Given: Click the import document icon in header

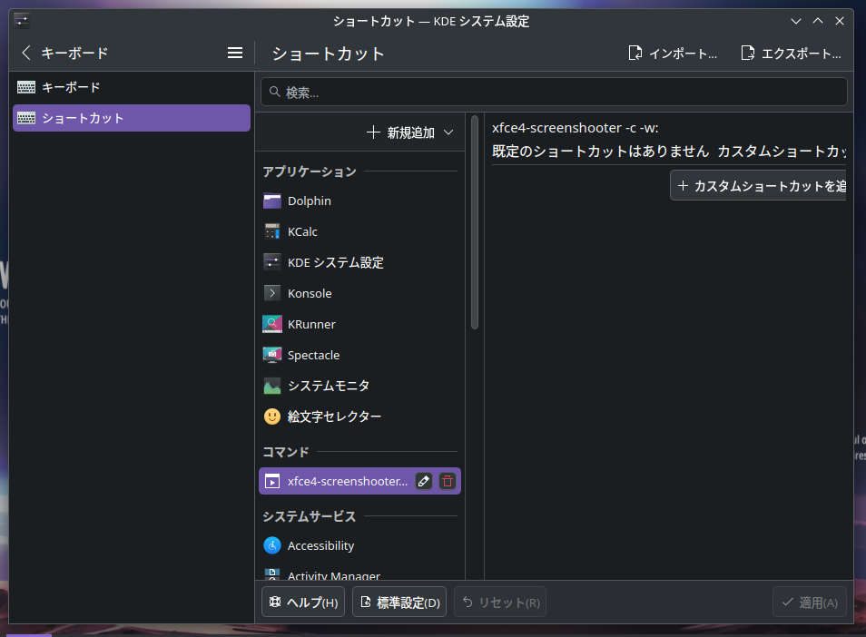Looking at the screenshot, I should (x=635, y=53).
